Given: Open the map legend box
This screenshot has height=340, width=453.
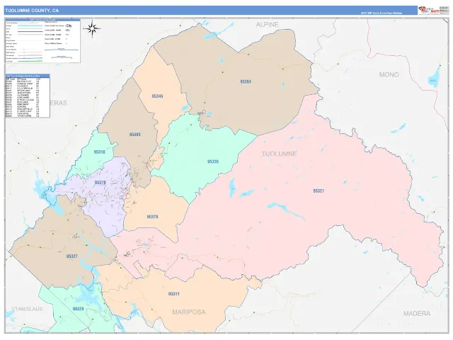Looking at the screenshot, I should [x=42, y=40].
